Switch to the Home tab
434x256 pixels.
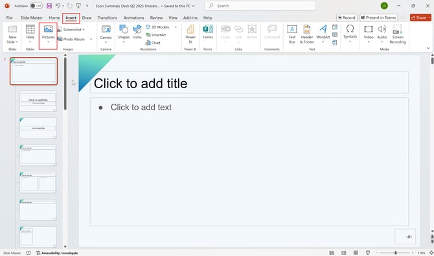(x=54, y=17)
